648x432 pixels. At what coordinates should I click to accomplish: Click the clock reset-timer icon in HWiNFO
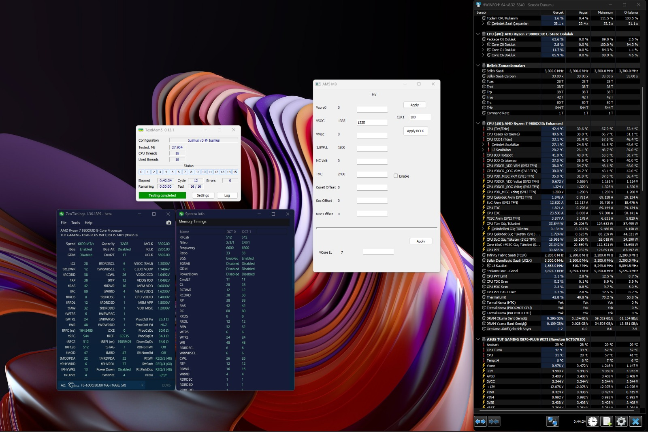tap(593, 421)
